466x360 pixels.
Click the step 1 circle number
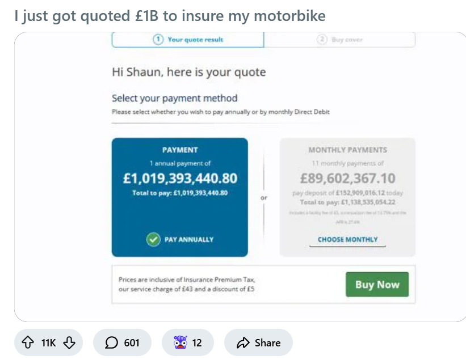(158, 40)
